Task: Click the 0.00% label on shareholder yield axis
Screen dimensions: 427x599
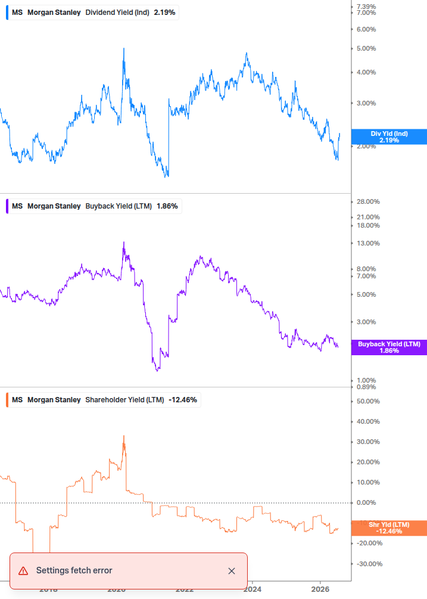Action: coord(366,502)
